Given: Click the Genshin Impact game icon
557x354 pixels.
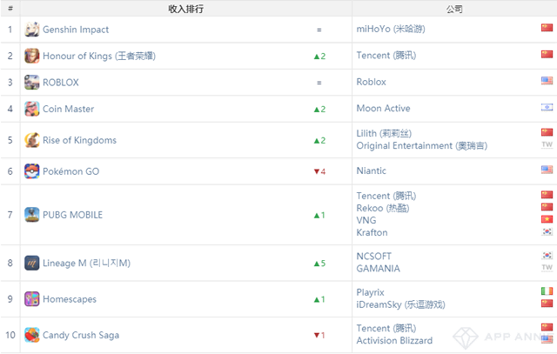Looking at the screenshot, I should click(31, 30).
